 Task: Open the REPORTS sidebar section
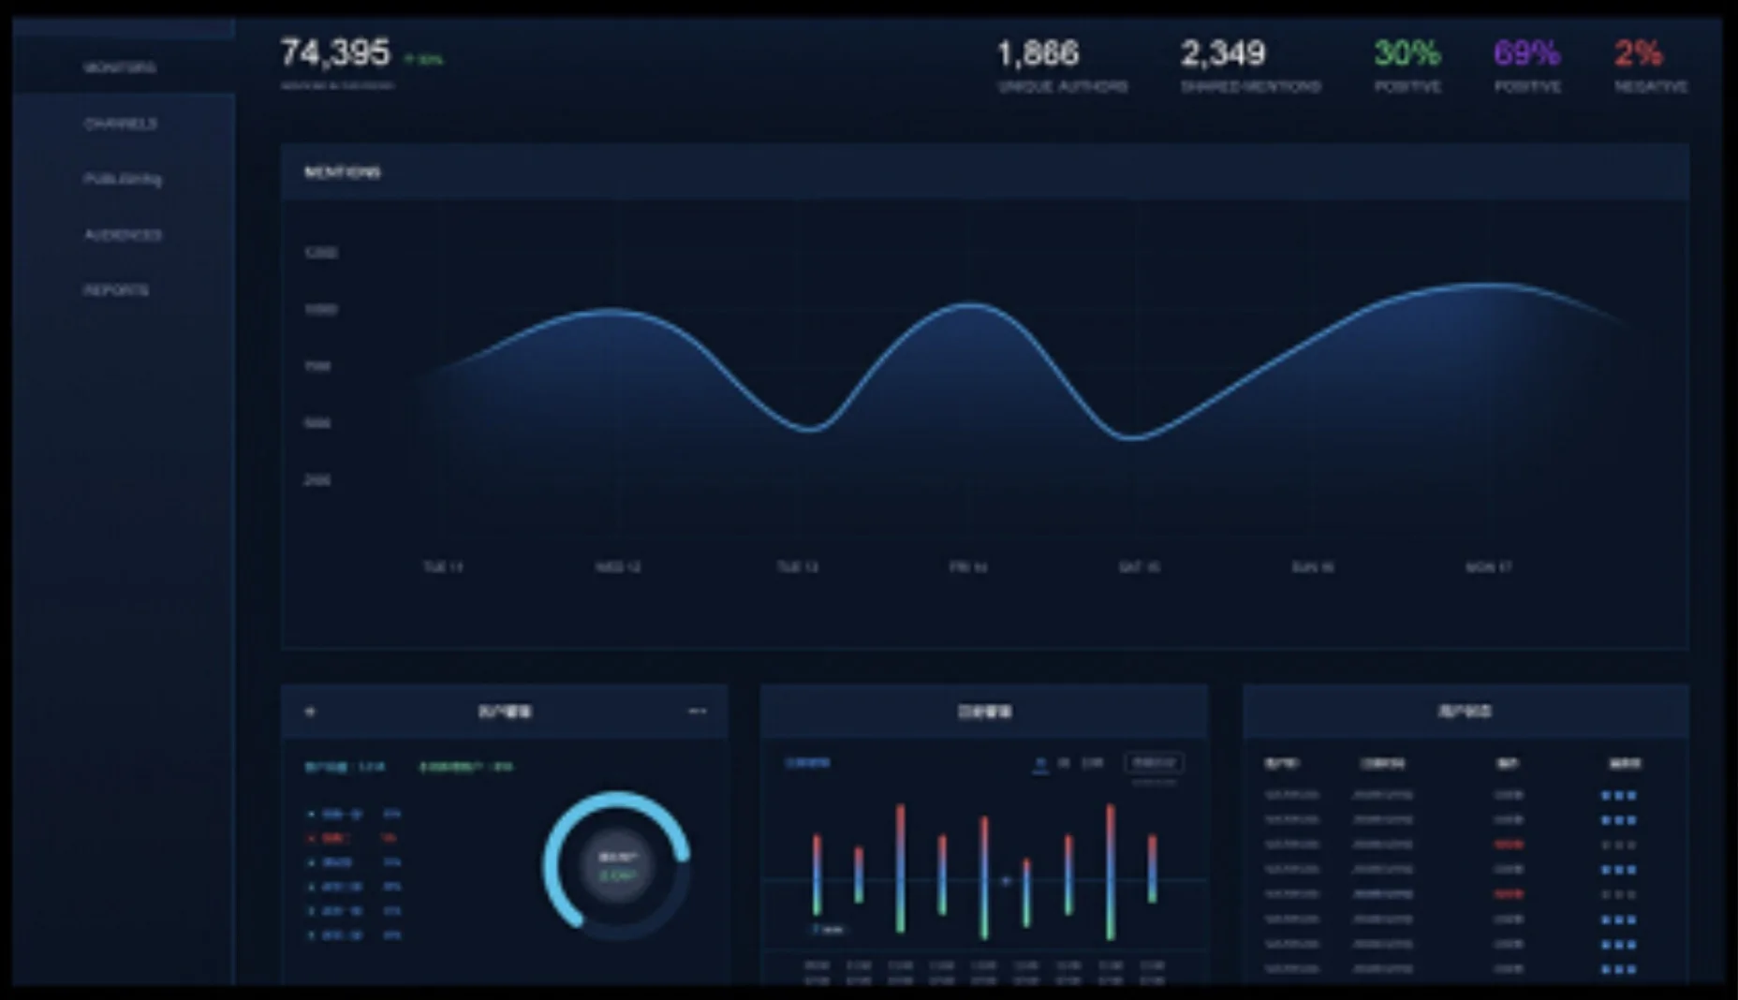click(116, 290)
